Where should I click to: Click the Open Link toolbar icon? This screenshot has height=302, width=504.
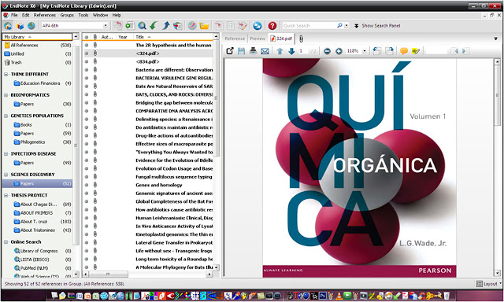coord(192,26)
